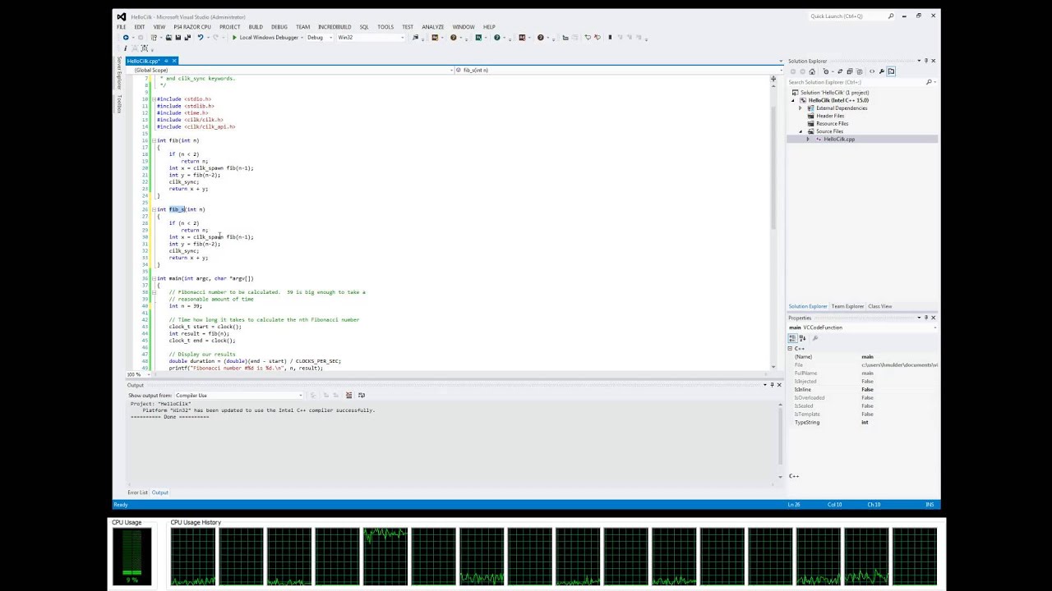1052x591 pixels.
Task: Click the View Code icon in Solution Explorer
Action: (872, 71)
